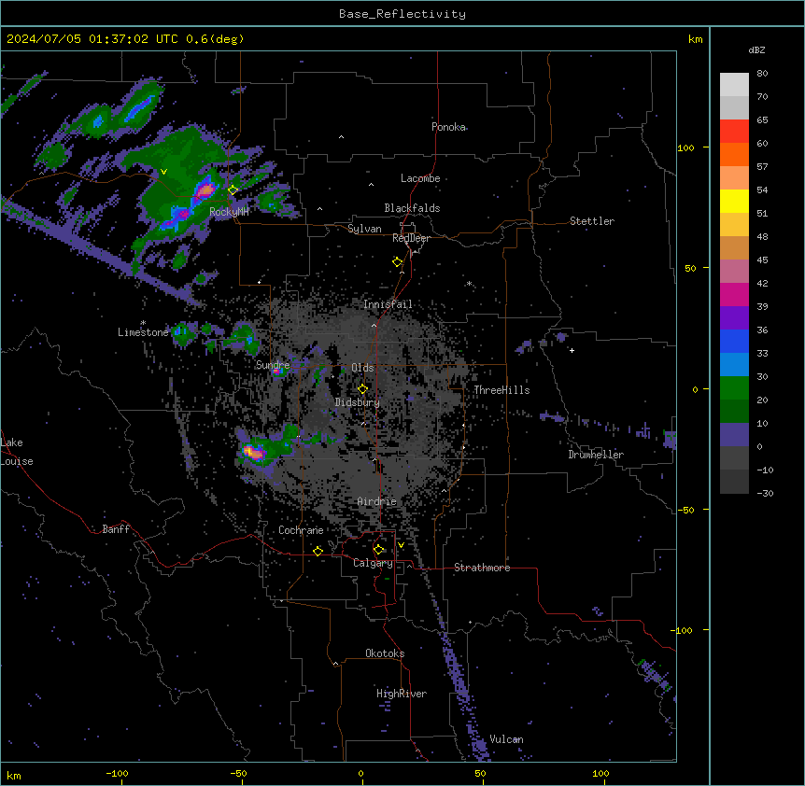Click the dBZ legend heading

(x=756, y=50)
